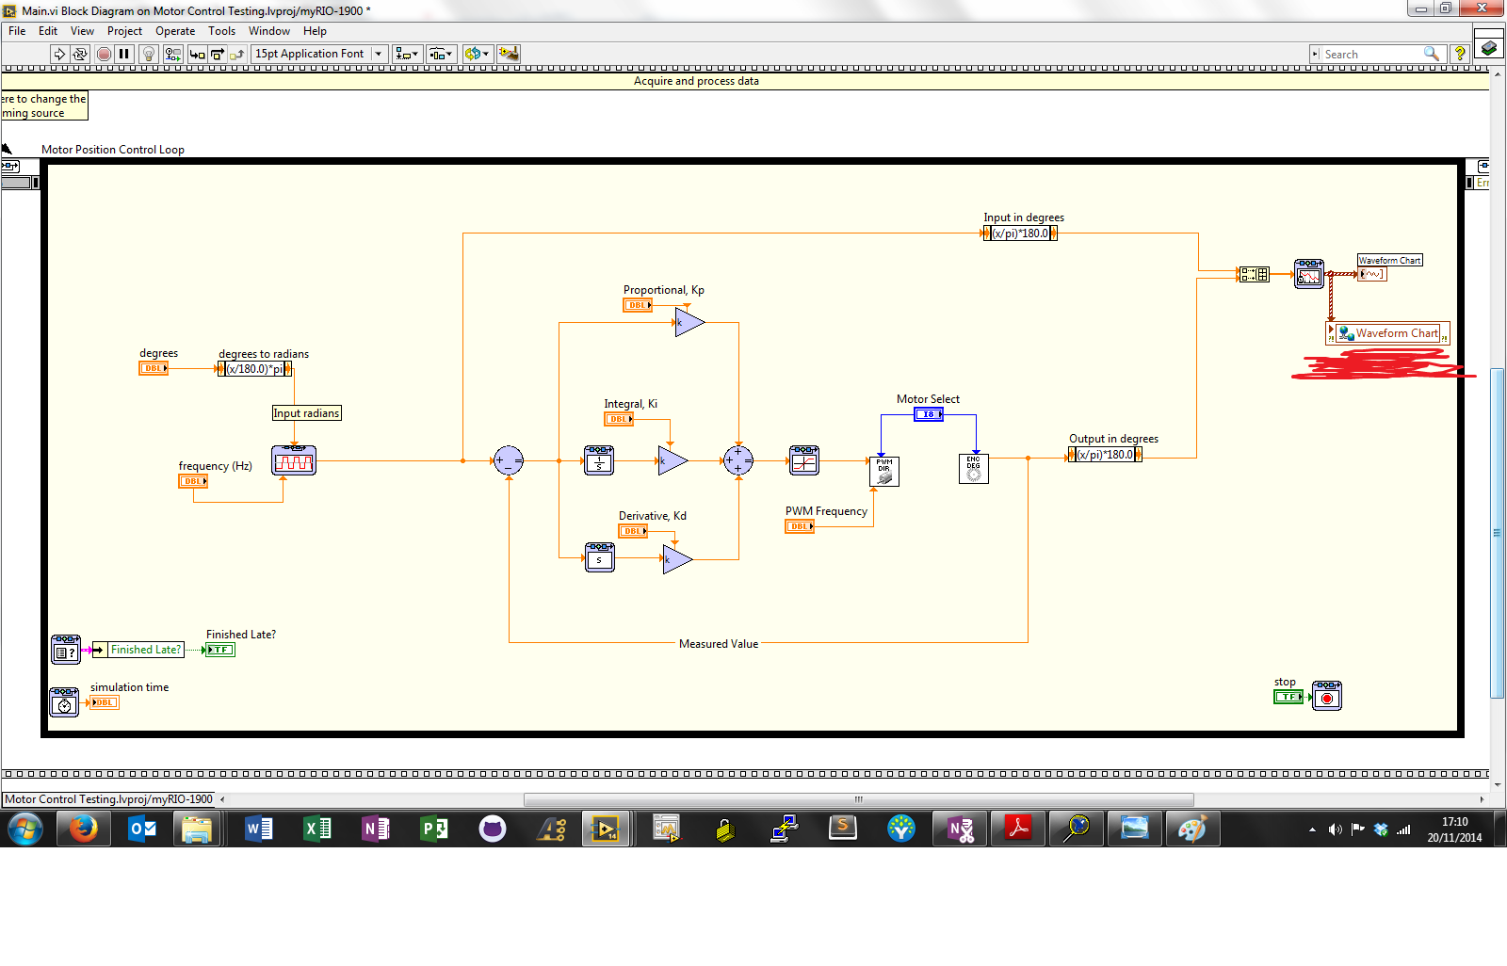
Task: Click the Finished Late? TF indicator terminal
Action: pyautogui.click(x=219, y=650)
